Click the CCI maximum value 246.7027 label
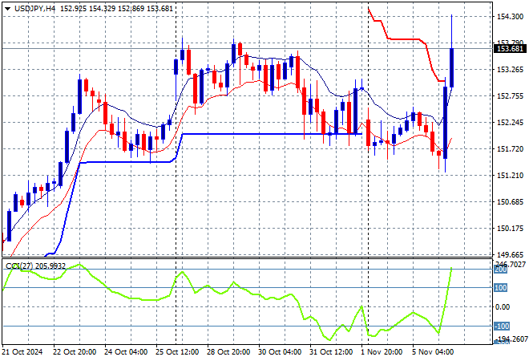529x361 pixels. [x=511, y=264]
